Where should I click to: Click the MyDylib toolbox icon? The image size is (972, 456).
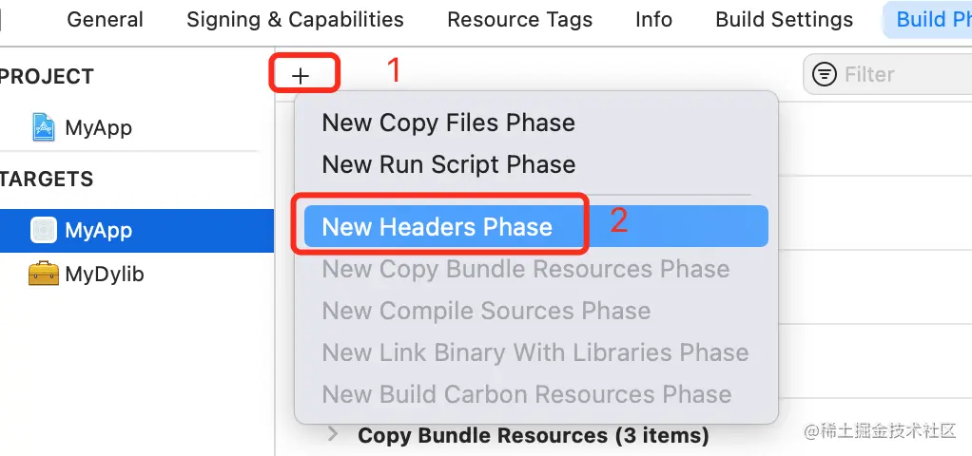(44, 275)
